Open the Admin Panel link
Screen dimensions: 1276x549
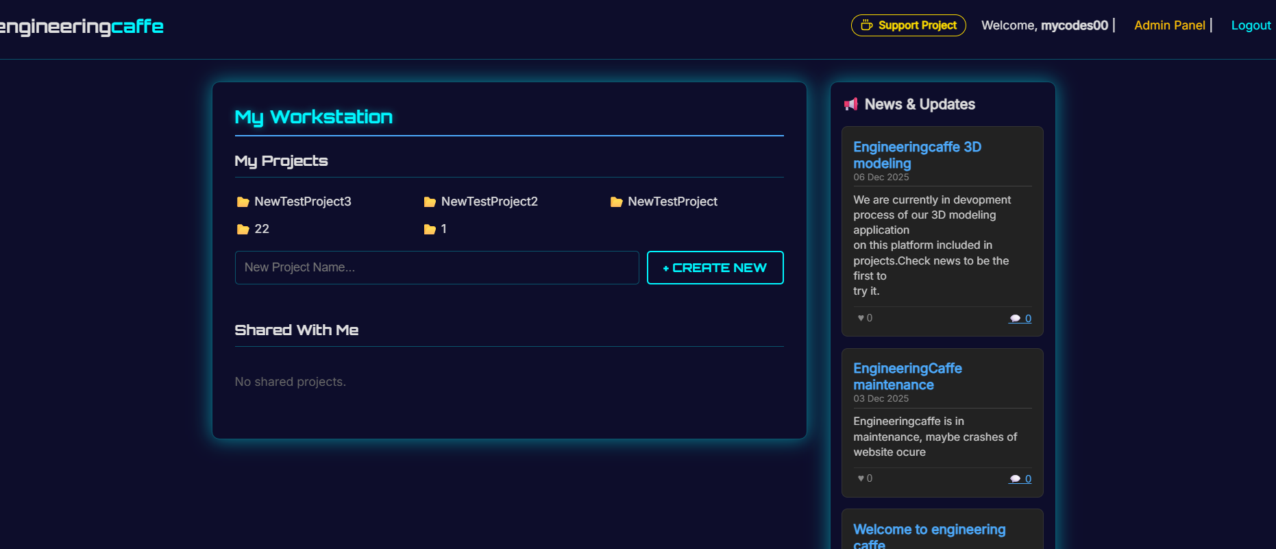pos(1169,25)
